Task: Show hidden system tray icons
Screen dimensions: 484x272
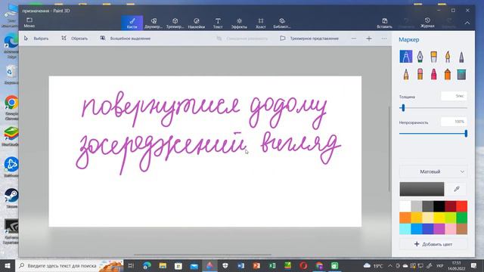Action: click(x=390, y=265)
